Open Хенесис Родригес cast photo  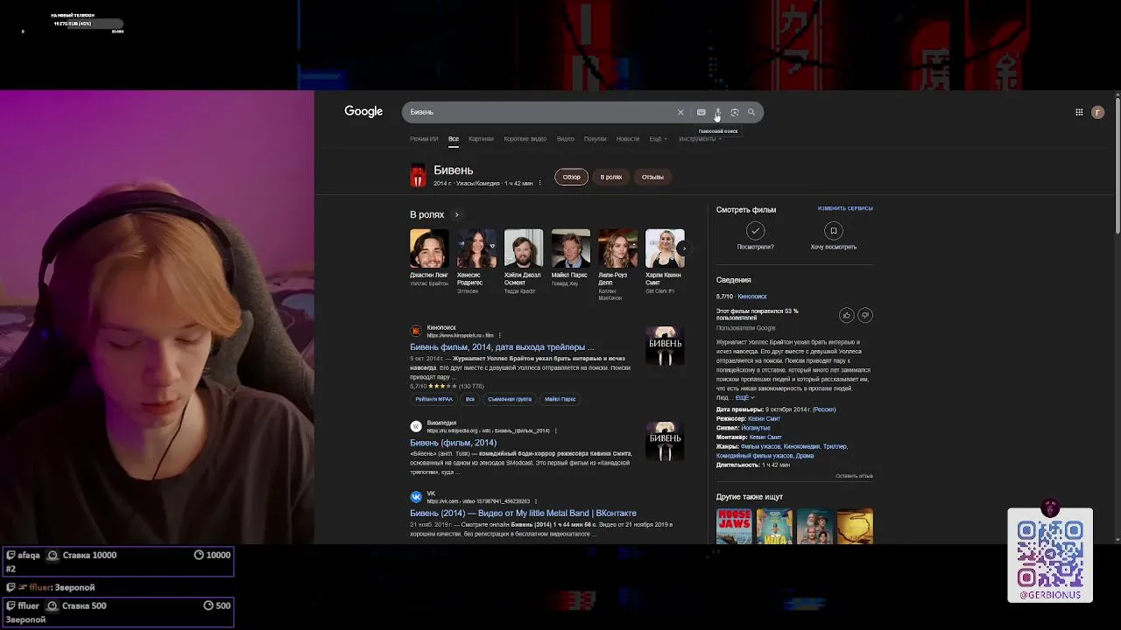(476, 248)
